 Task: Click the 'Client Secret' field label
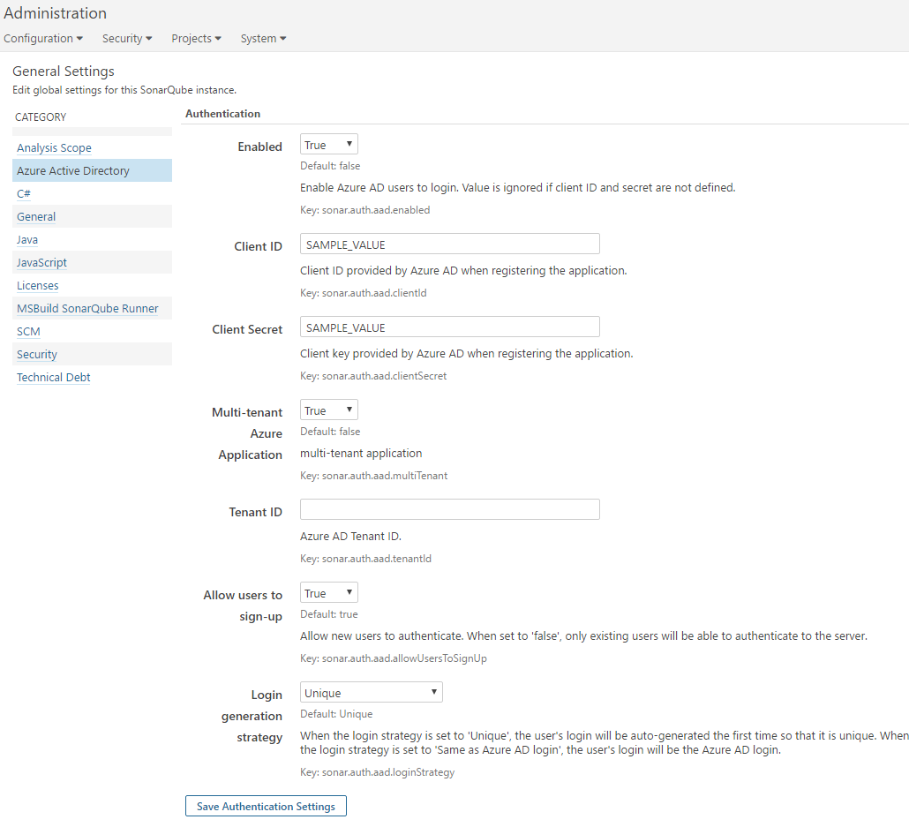247,329
